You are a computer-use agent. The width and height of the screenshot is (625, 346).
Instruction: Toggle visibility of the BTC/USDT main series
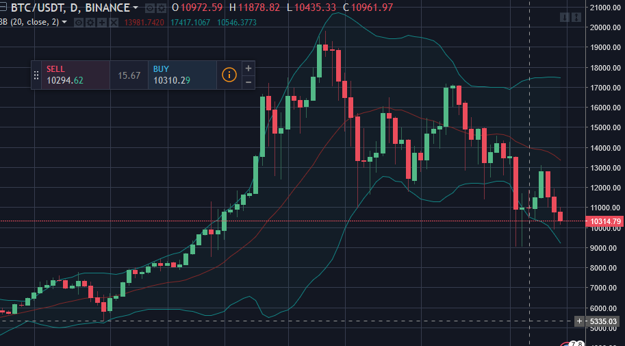pyautogui.click(x=149, y=8)
